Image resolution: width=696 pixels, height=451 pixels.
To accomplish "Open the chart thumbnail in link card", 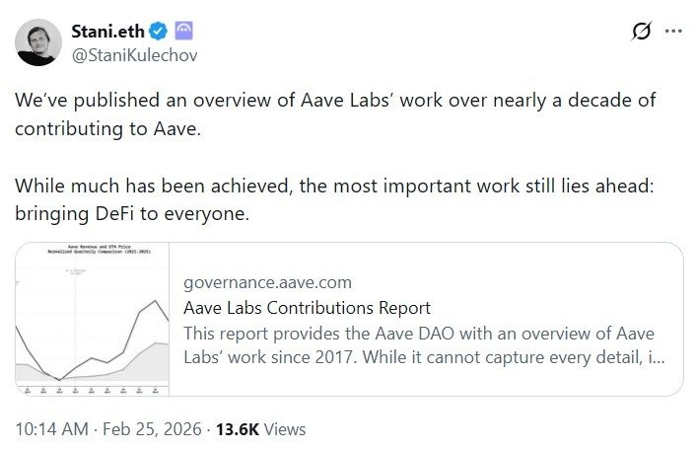I will 92,321.
